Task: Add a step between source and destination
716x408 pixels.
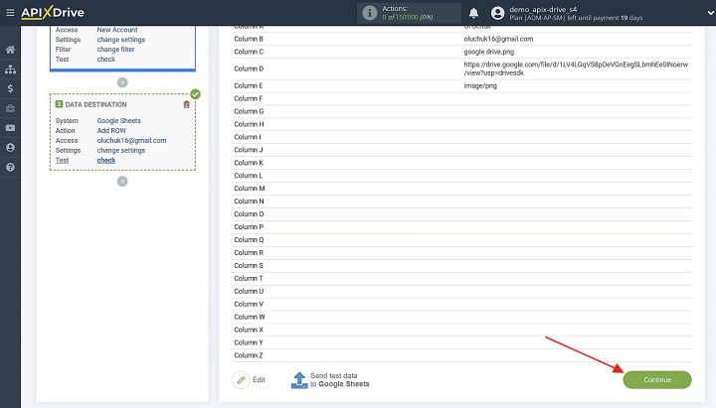Action: (x=122, y=82)
